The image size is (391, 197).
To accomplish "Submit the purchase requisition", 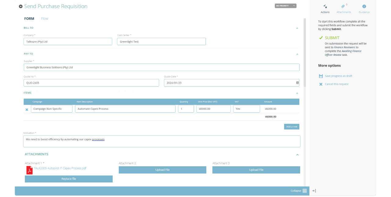I will (332, 38).
